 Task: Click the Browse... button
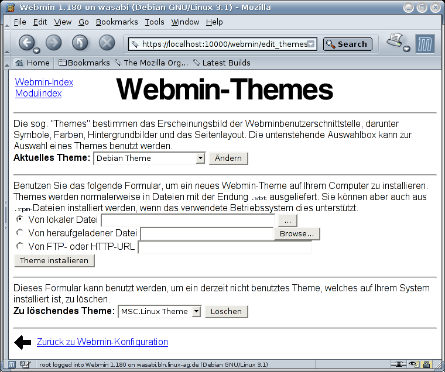(x=297, y=234)
